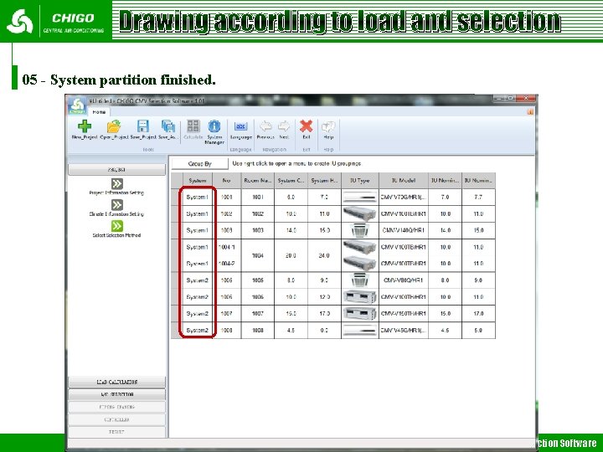The height and width of the screenshot is (452, 603).
Task: Go forward with the Next arrow icon
Action: (x=284, y=126)
